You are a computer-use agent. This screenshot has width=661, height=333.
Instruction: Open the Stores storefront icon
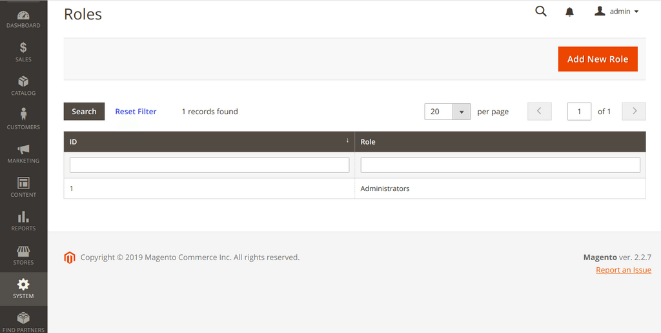pyautogui.click(x=23, y=251)
